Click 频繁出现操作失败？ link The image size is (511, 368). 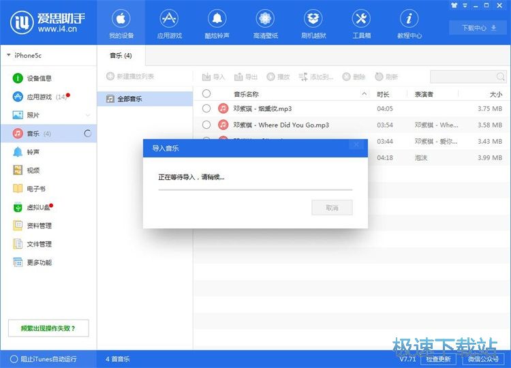(x=48, y=328)
